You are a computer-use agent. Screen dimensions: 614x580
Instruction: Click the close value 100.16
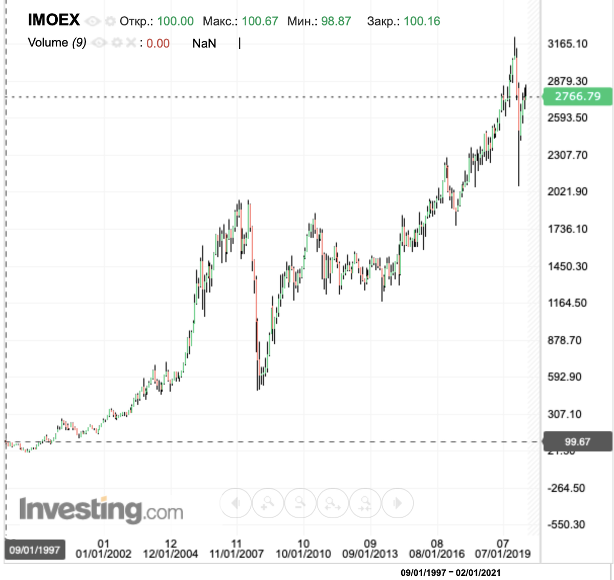tap(422, 21)
